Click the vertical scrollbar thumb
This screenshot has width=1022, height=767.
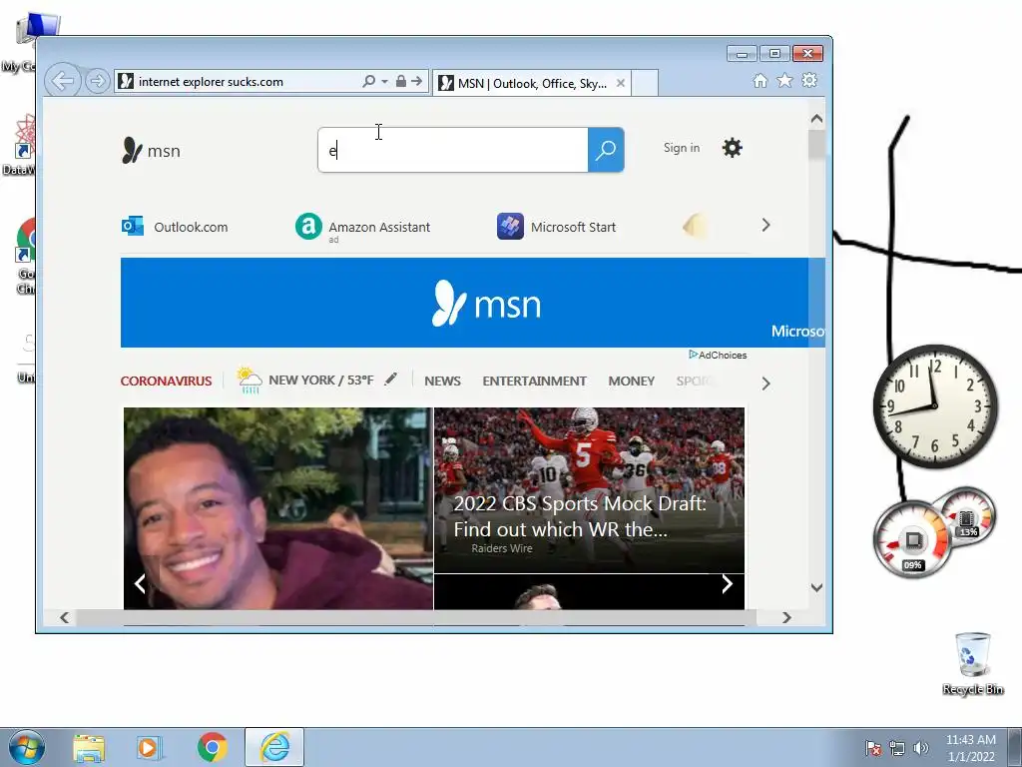point(816,144)
